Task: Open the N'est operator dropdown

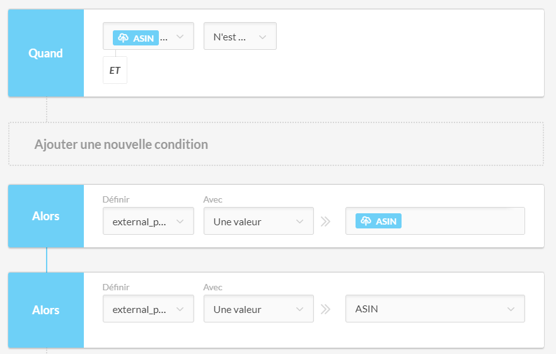Action: (240, 37)
